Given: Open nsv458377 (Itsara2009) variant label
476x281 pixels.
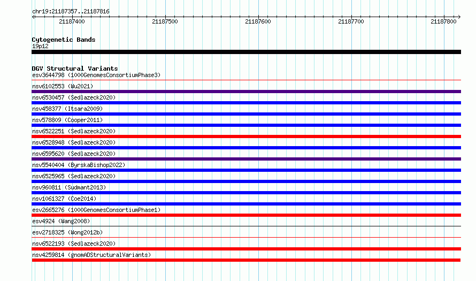Looking at the screenshot, I should click(67, 109).
